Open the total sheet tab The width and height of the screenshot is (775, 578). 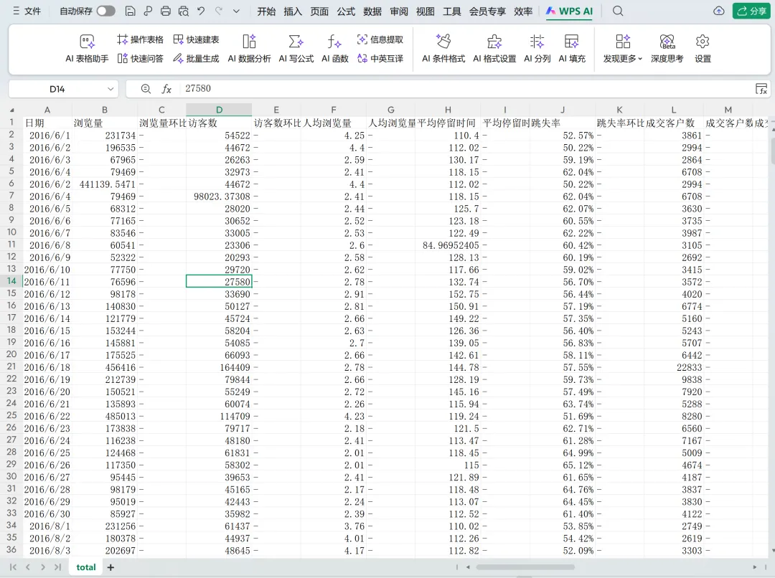86,567
